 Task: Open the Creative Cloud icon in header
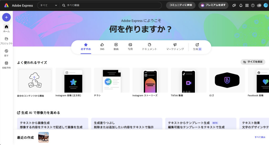(x=259, y=5)
